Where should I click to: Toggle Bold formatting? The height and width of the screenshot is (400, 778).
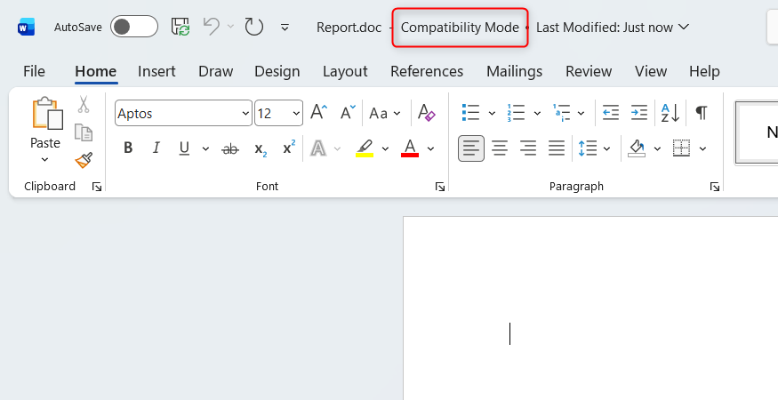tap(128, 148)
